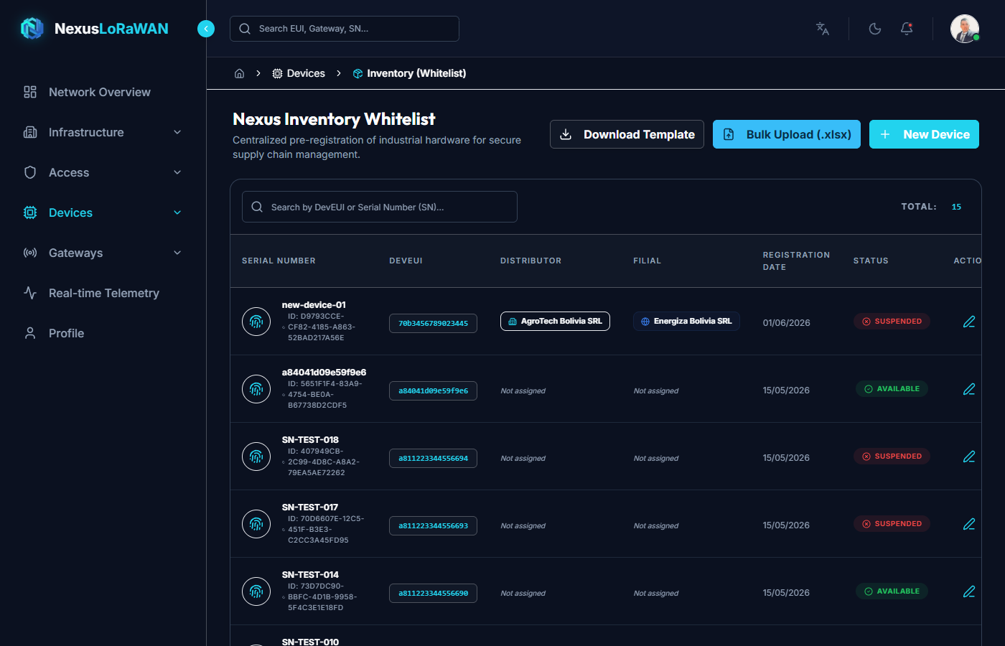The image size is (1005, 646).
Task: Click Bulk Upload (.xlsx) button
Action: pos(787,134)
